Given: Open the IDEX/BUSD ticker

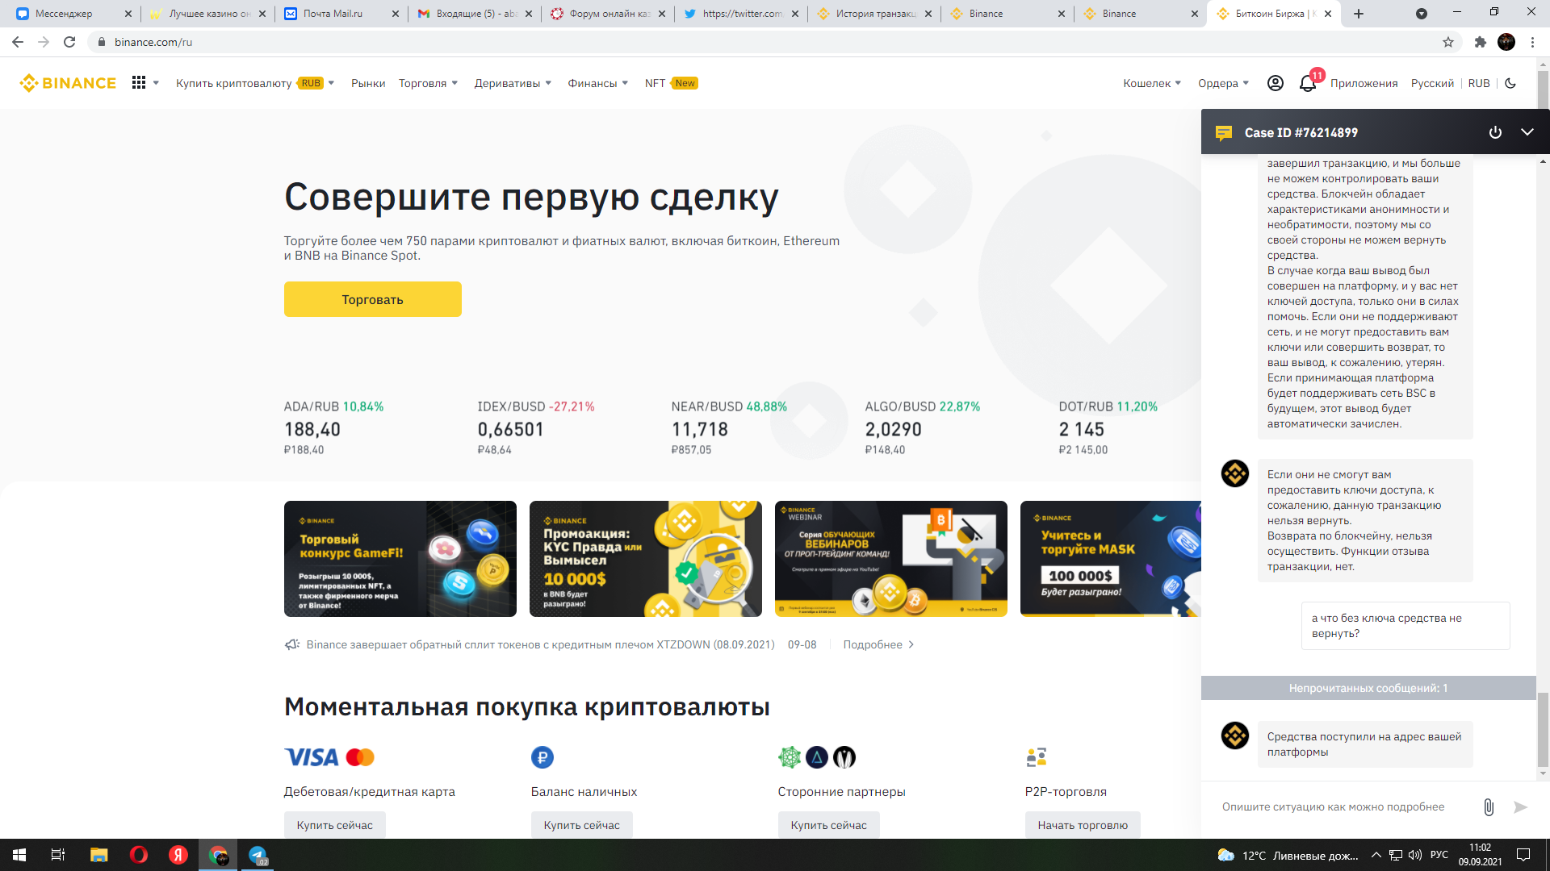Looking at the screenshot, I should pyautogui.click(x=536, y=428).
